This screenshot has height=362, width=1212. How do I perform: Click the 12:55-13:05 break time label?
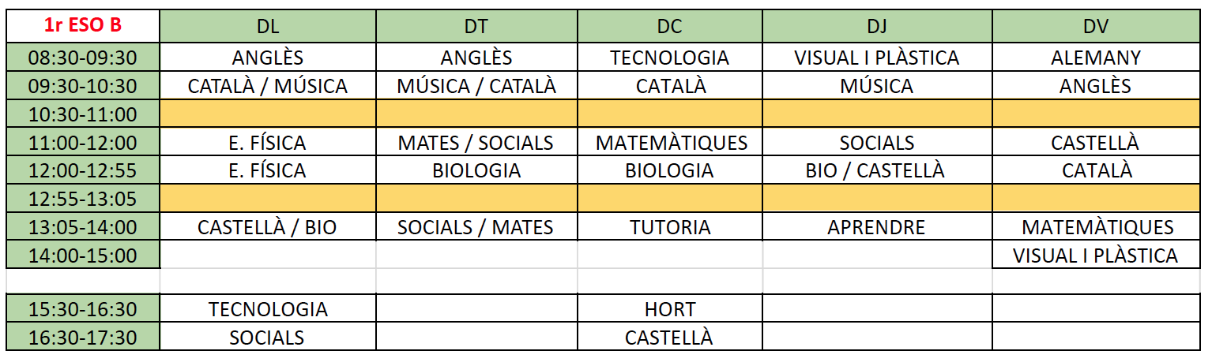point(83,199)
